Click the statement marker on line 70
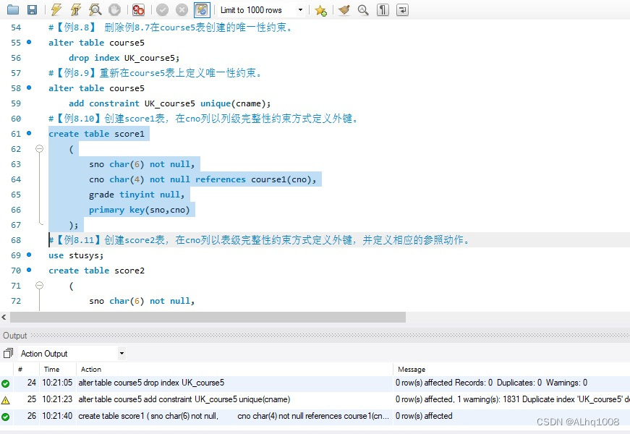The height and width of the screenshot is (434, 630). click(29, 270)
